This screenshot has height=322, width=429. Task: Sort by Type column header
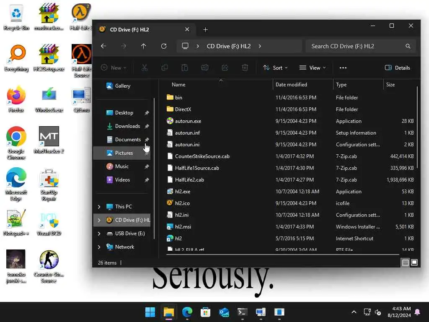point(341,85)
